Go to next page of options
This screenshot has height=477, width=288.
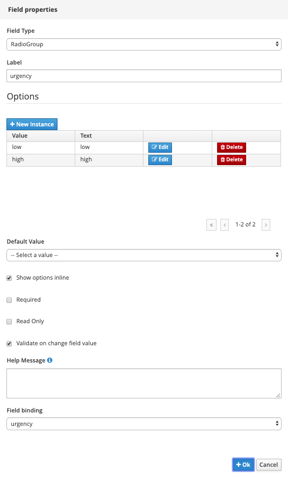point(266,225)
